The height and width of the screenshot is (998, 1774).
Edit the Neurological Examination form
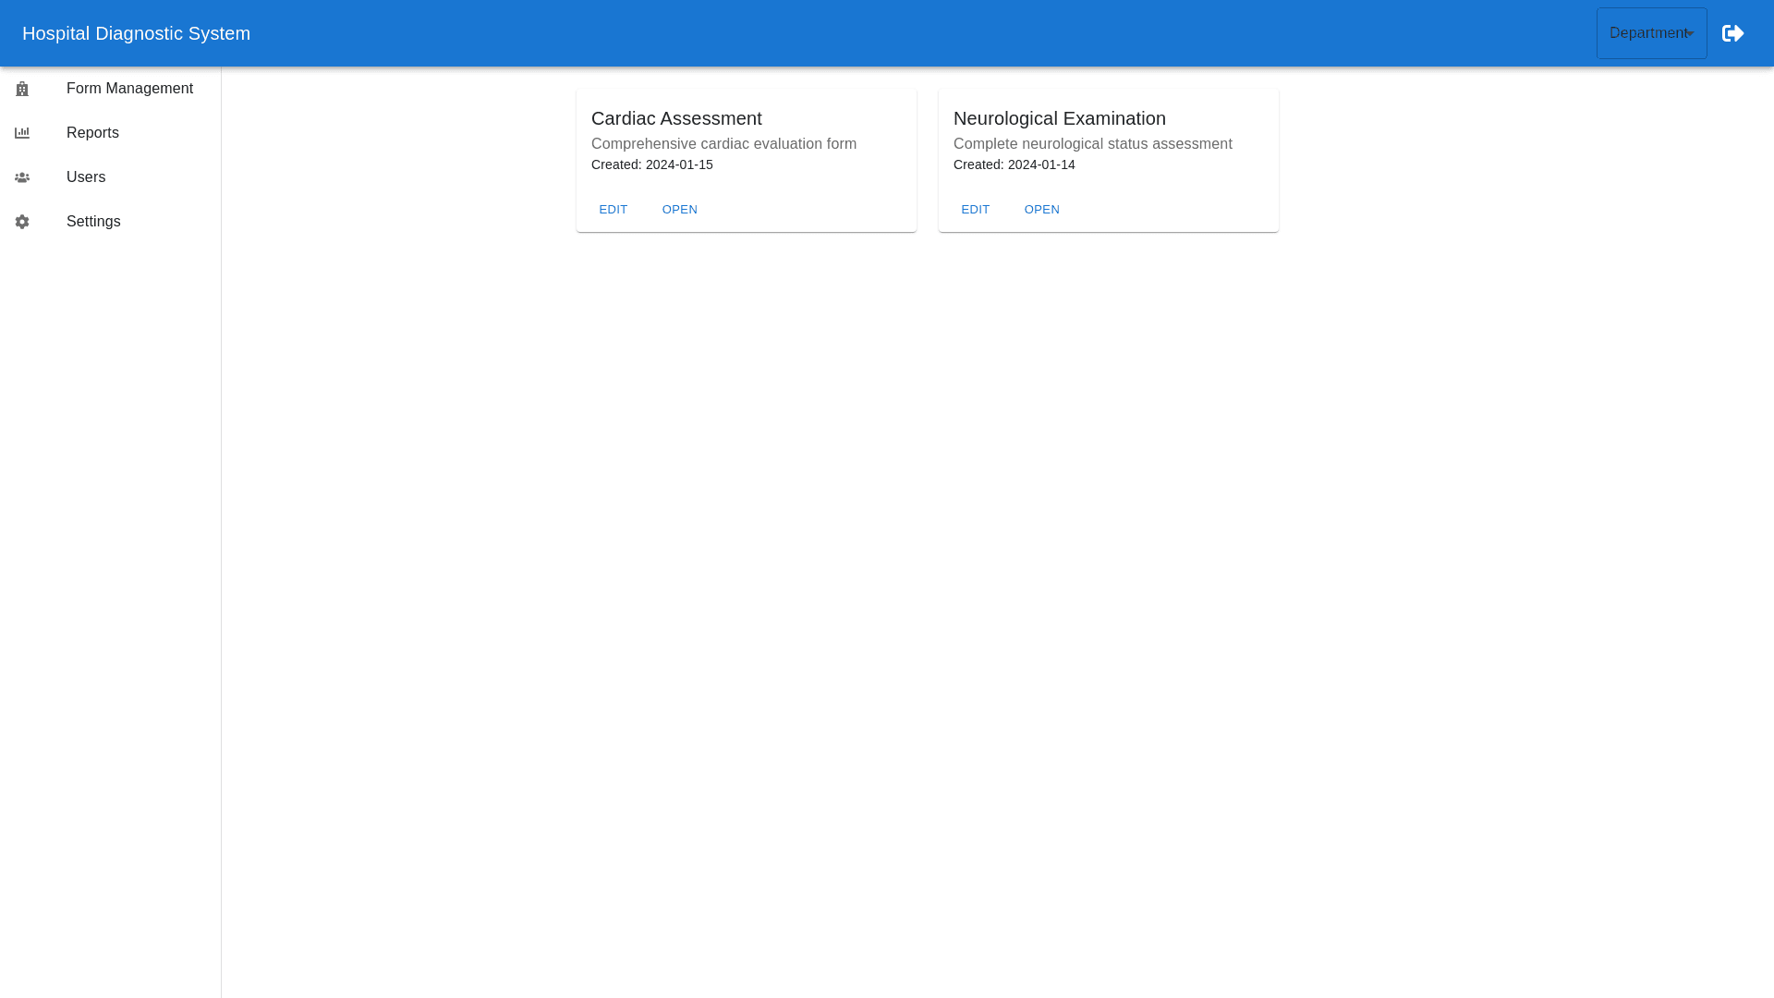[976, 210]
